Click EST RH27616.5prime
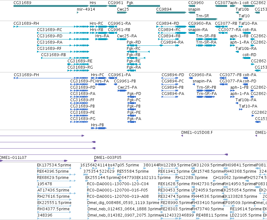This screenshot has height=220, width=267. coord(54,200)
